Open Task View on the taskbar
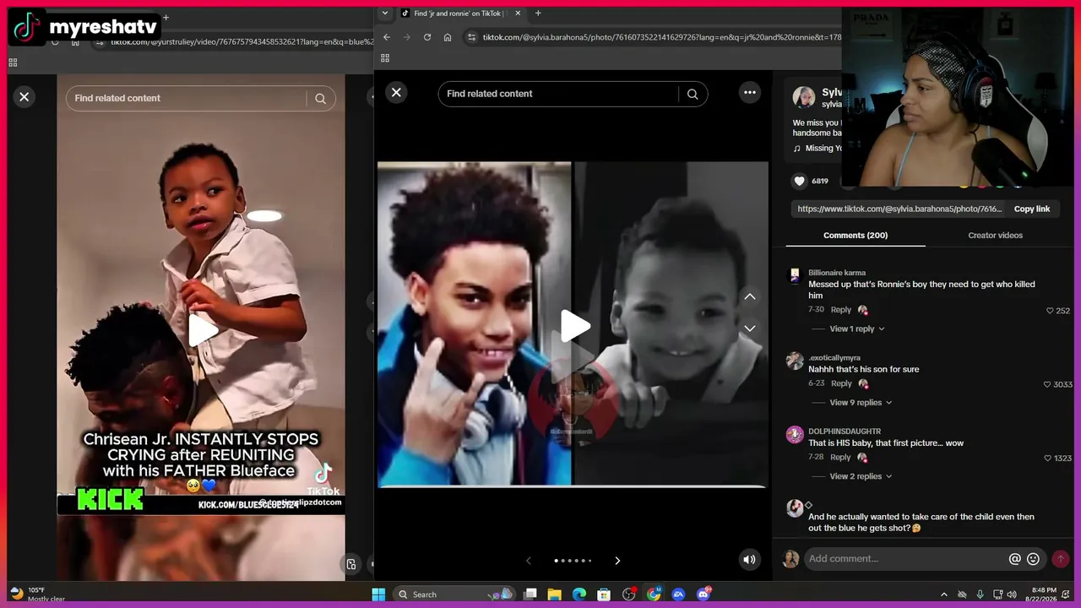 [x=530, y=594]
